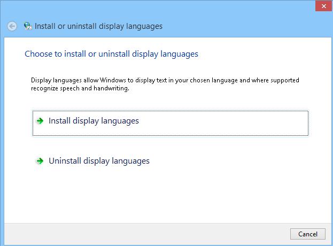
Task: Click green arrow beside Install display languages
Action: pos(40,121)
